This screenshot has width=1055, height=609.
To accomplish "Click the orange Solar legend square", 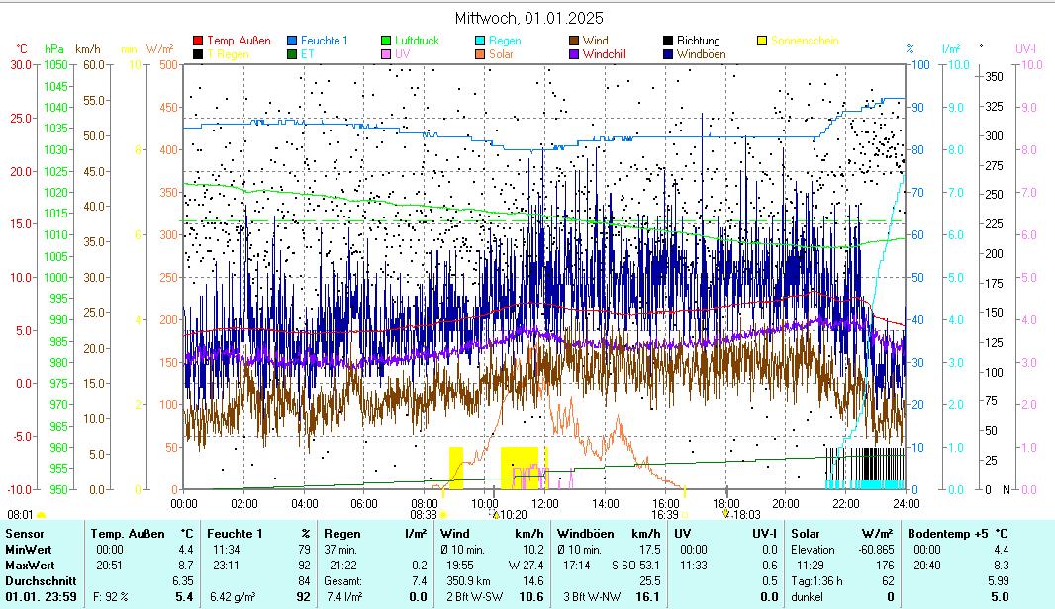I will pyautogui.click(x=480, y=54).
